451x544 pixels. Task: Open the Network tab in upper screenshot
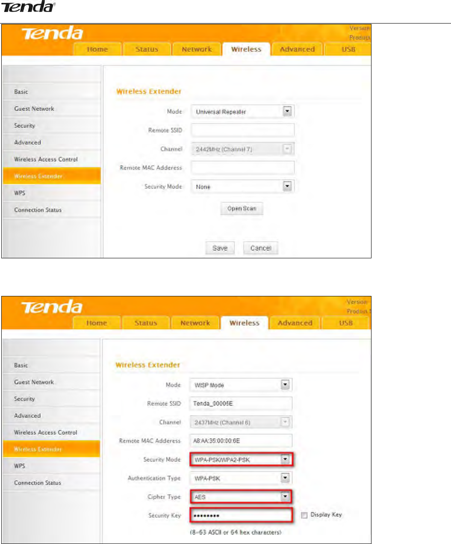tap(197, 49)
